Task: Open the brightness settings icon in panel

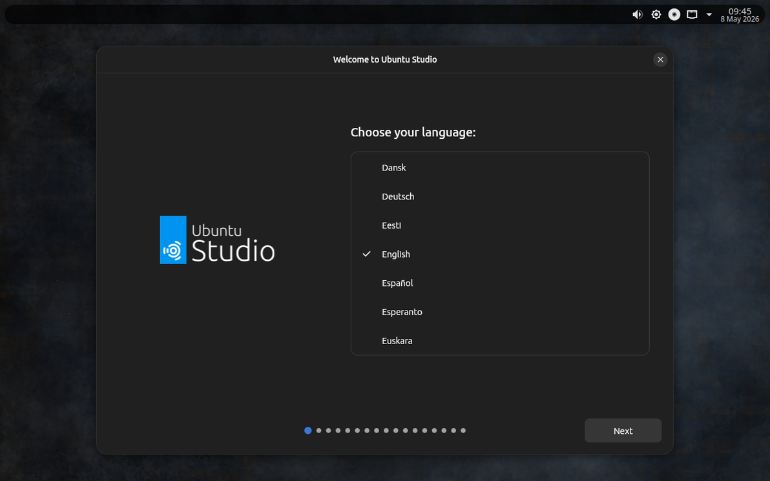Action: click(656, 15)
